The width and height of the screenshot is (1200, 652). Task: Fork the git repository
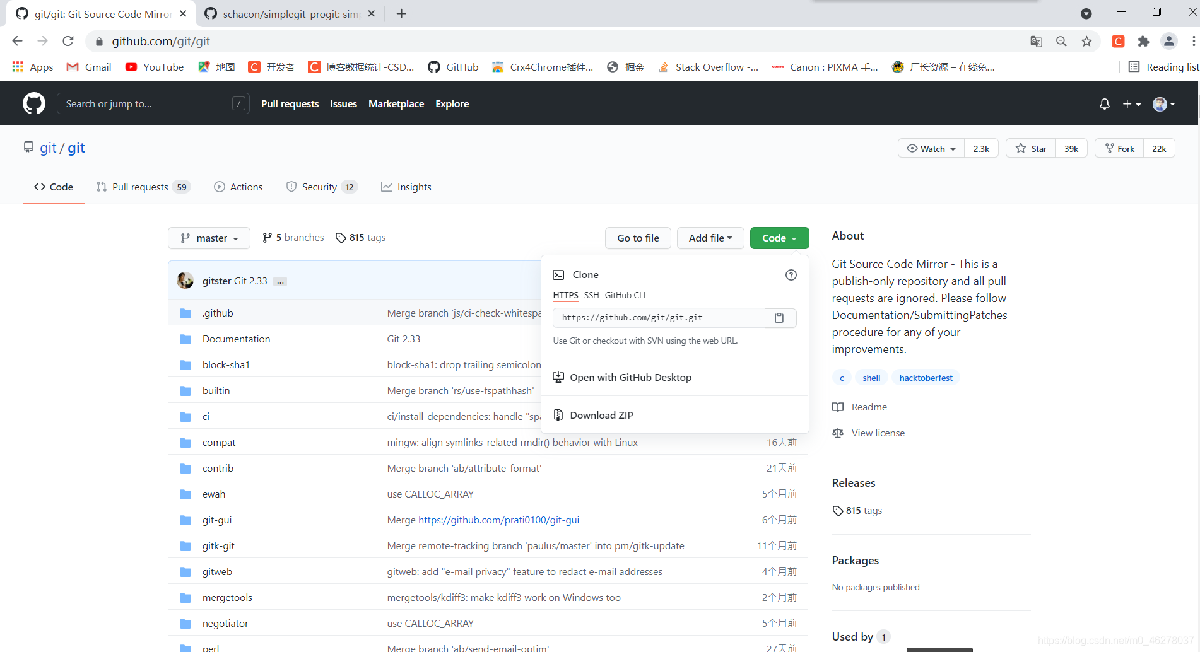[x=1119, y=149]
